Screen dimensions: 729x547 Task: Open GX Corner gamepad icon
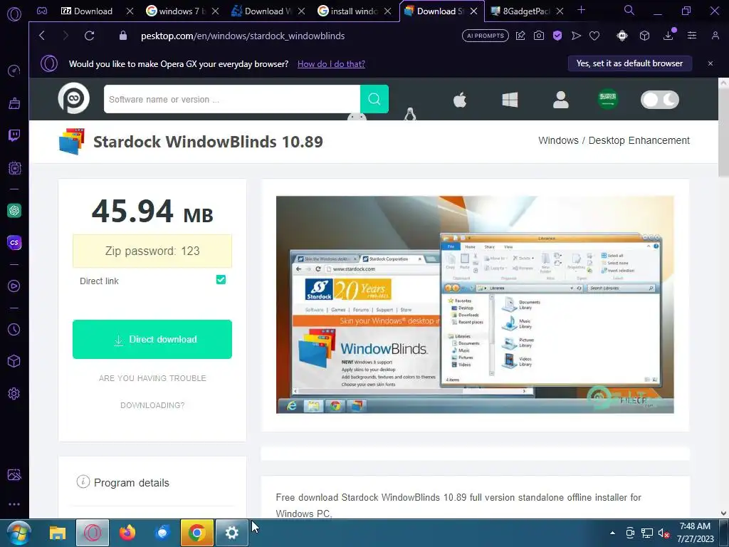(42, 11)
